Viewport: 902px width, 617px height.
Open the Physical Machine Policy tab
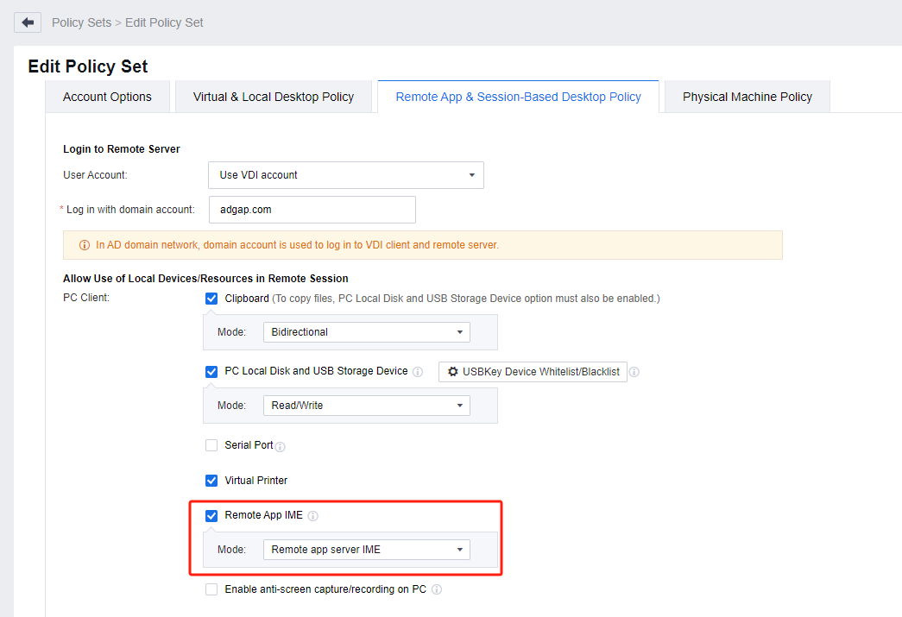click(x=747, y=97)
